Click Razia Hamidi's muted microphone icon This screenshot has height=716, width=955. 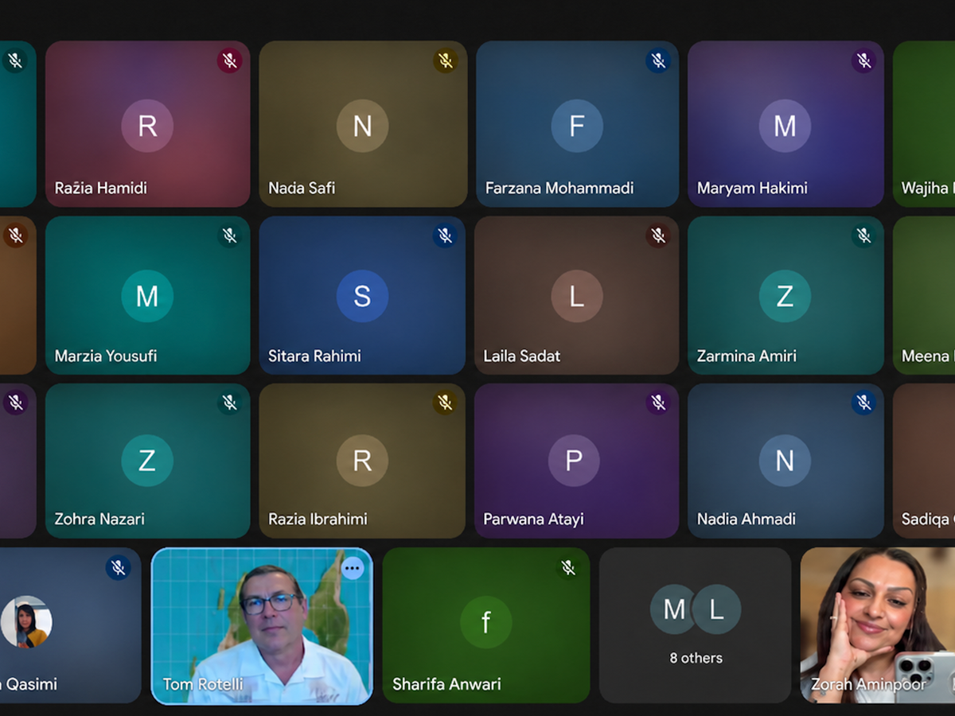(229, 60)
